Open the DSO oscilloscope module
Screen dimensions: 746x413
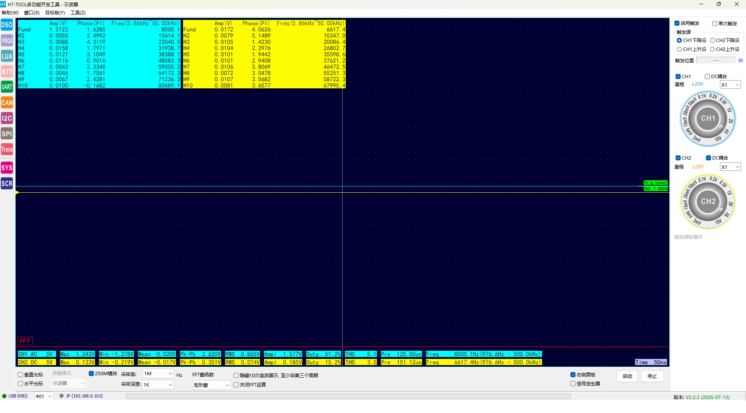click(7, 25)
